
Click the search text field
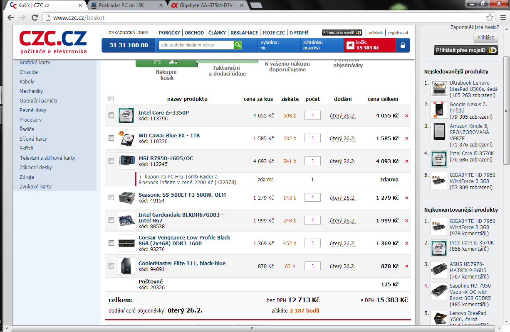point(196,45)
